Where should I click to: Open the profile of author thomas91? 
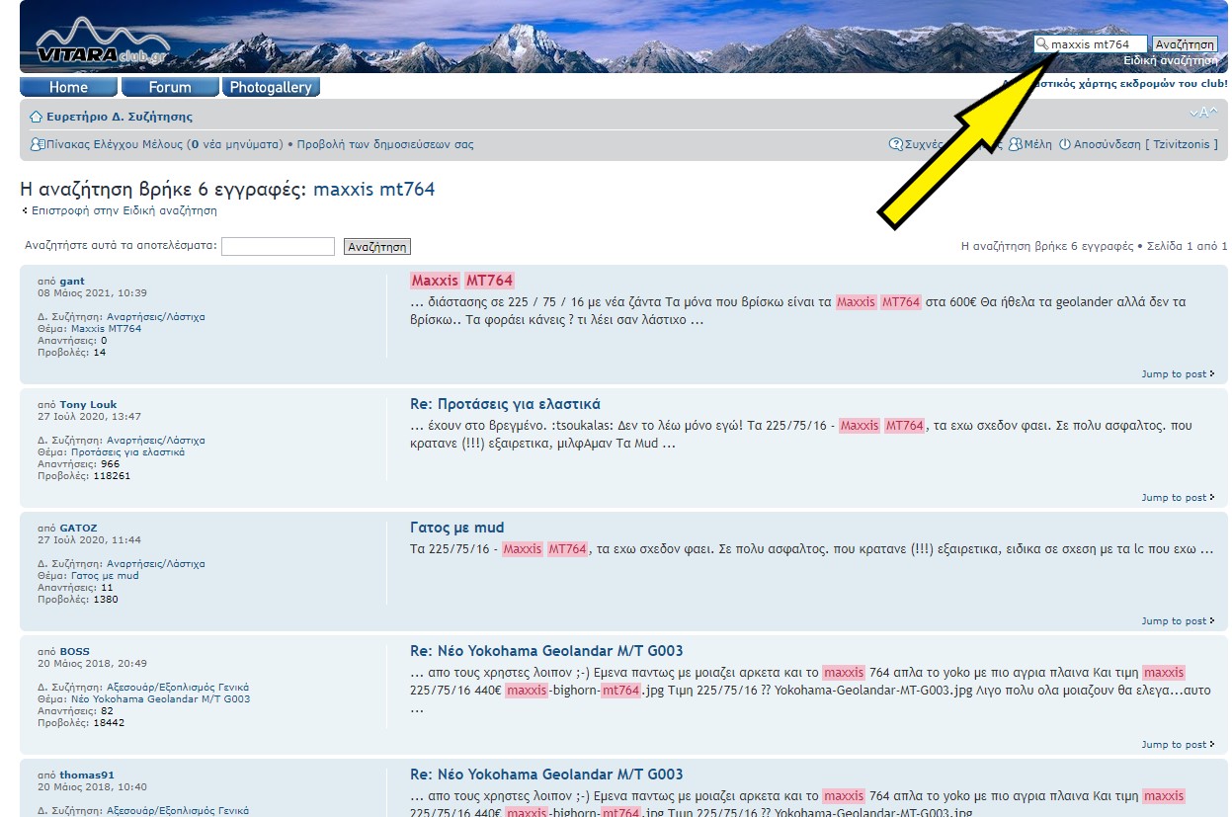pos(87,776)
